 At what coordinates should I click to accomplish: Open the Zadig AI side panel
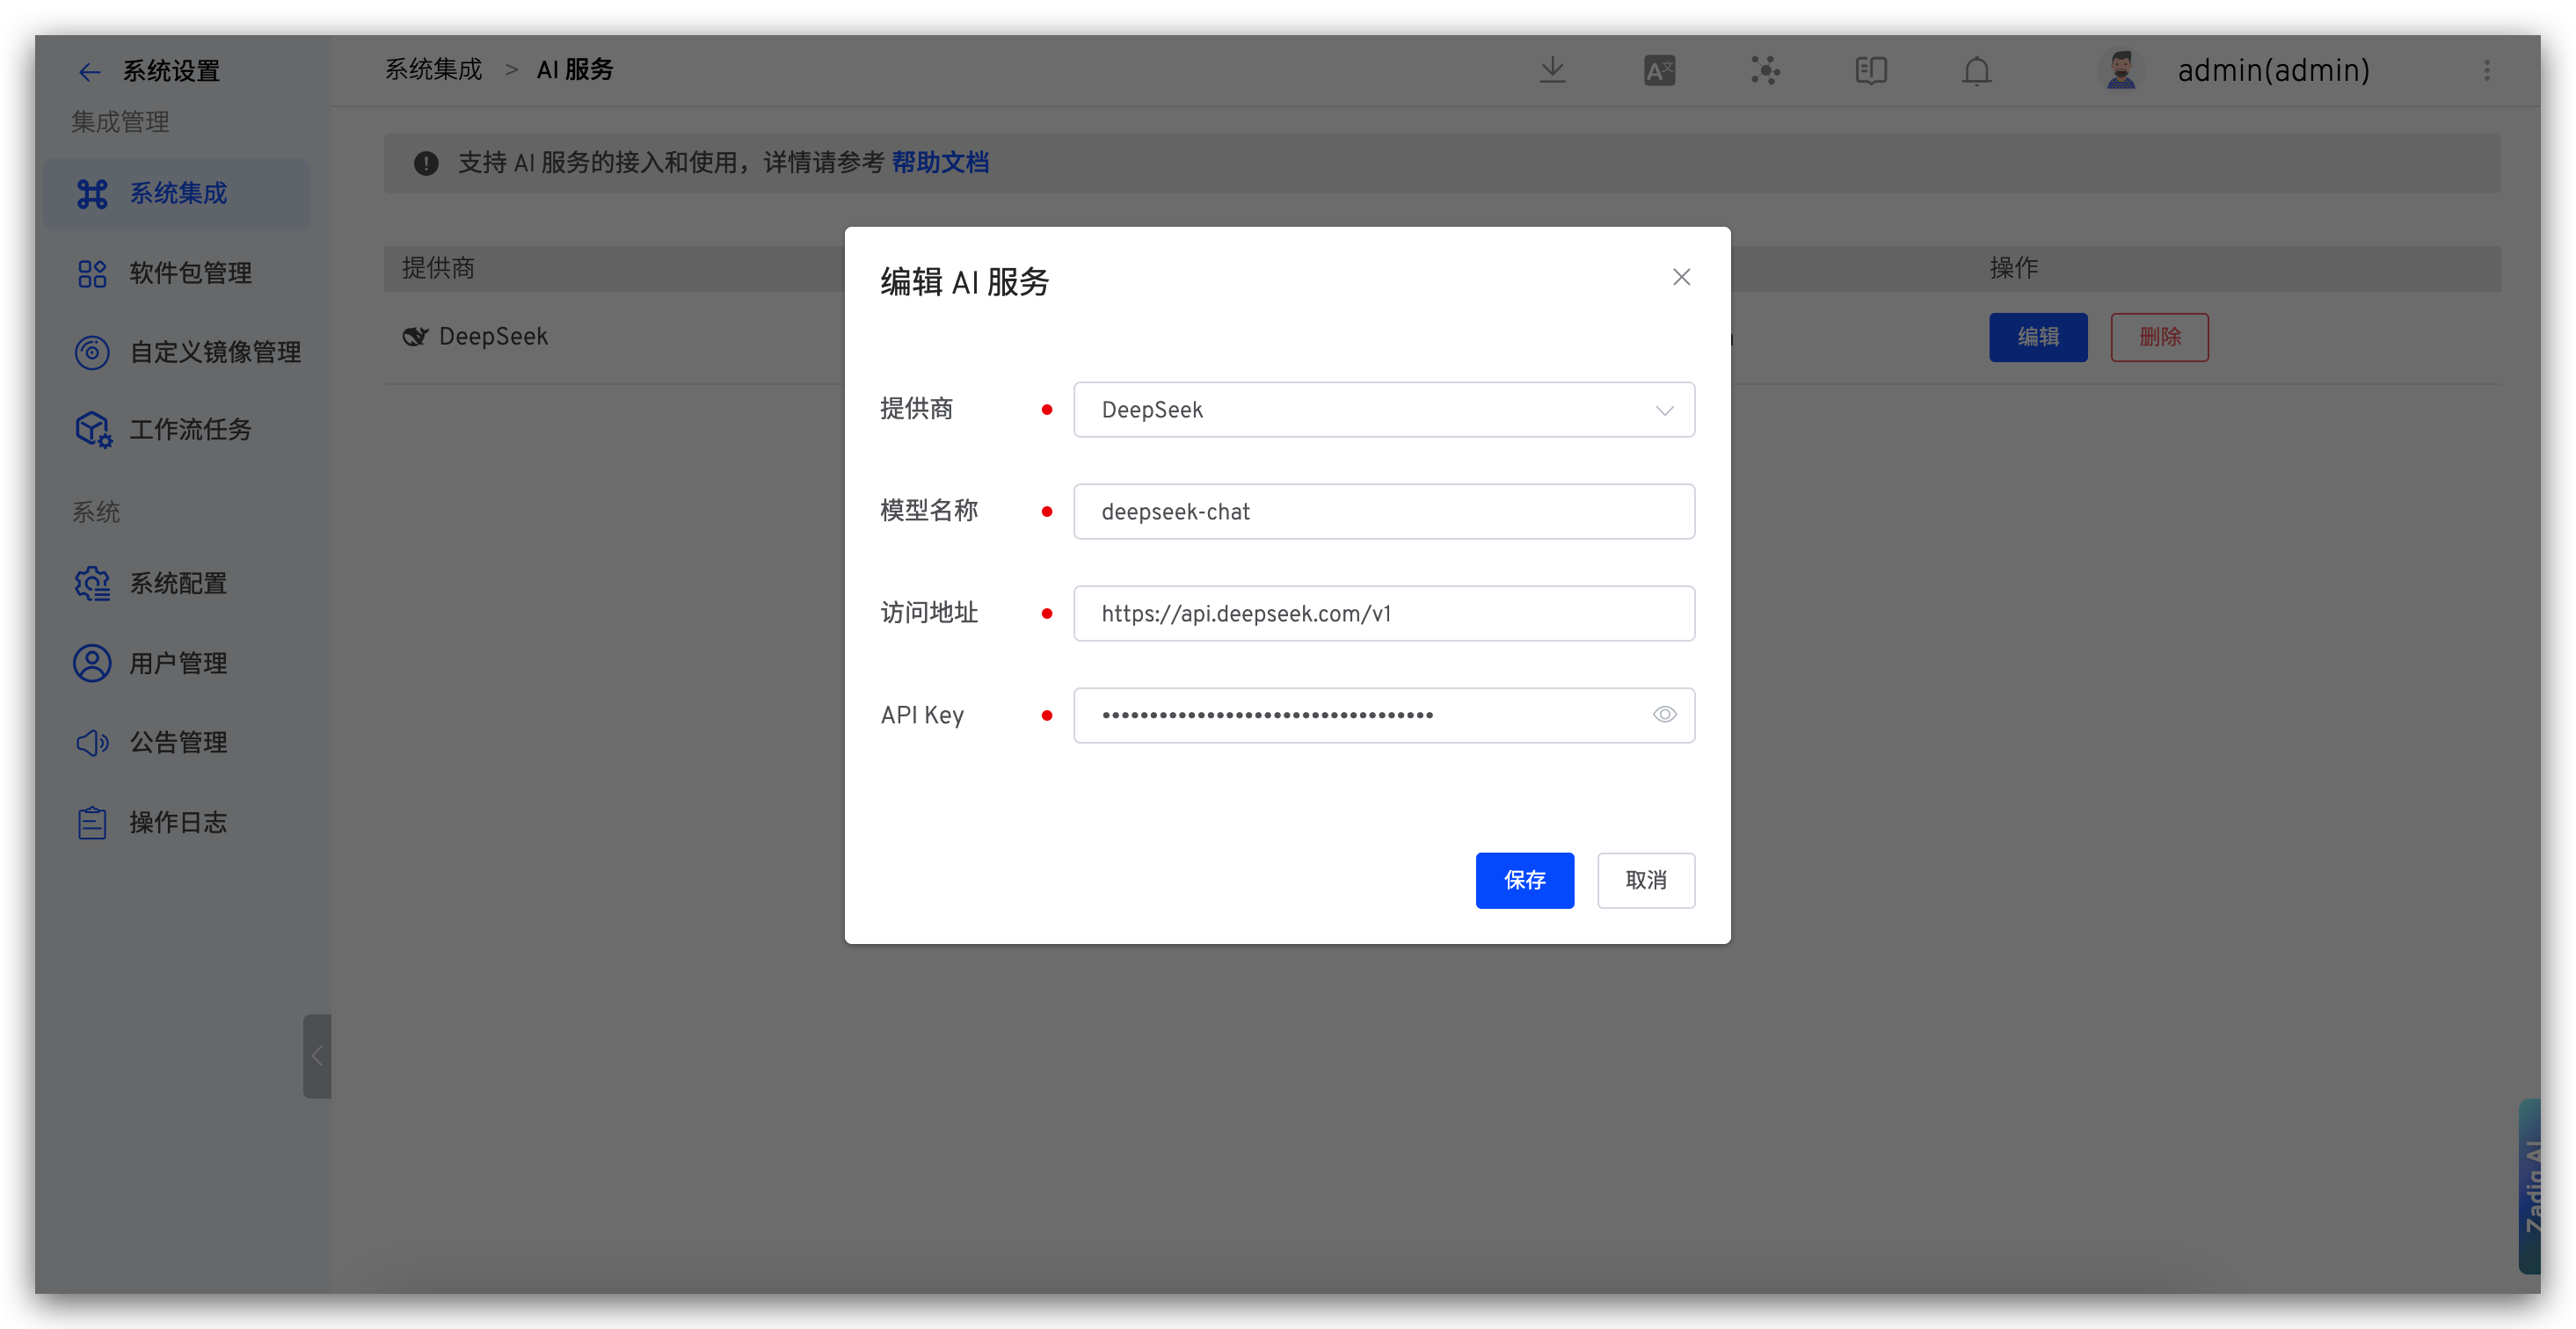pyautogui.click(x=2532, y=1185)
